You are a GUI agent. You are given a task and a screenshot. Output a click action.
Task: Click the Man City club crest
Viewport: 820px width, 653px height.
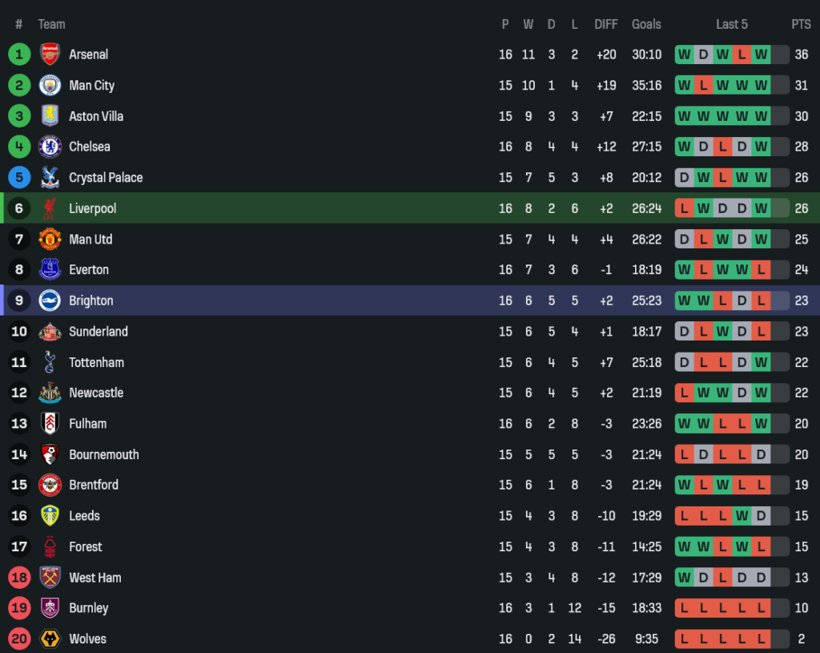[x=50, y=85]
